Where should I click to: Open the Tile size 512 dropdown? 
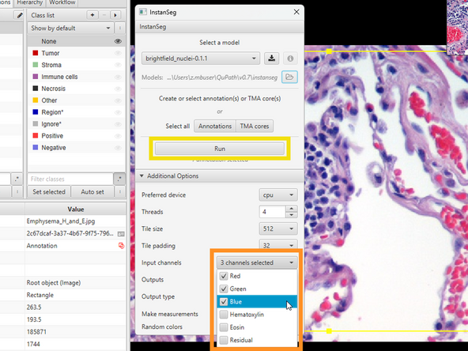click(278, 228)
